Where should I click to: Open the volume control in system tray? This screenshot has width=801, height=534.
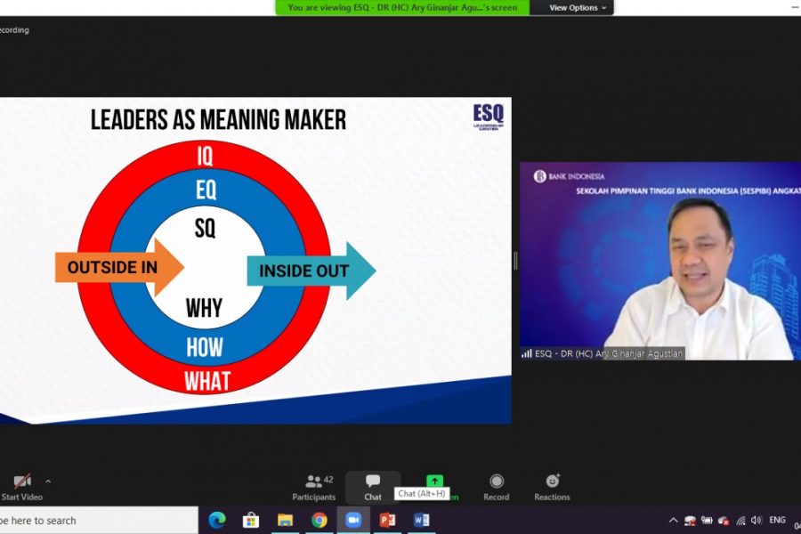[x=756, y=520]
